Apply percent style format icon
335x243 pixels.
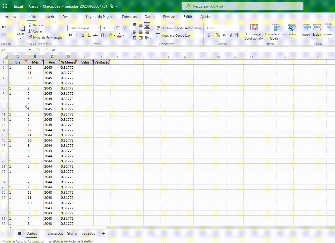(218, 35)
